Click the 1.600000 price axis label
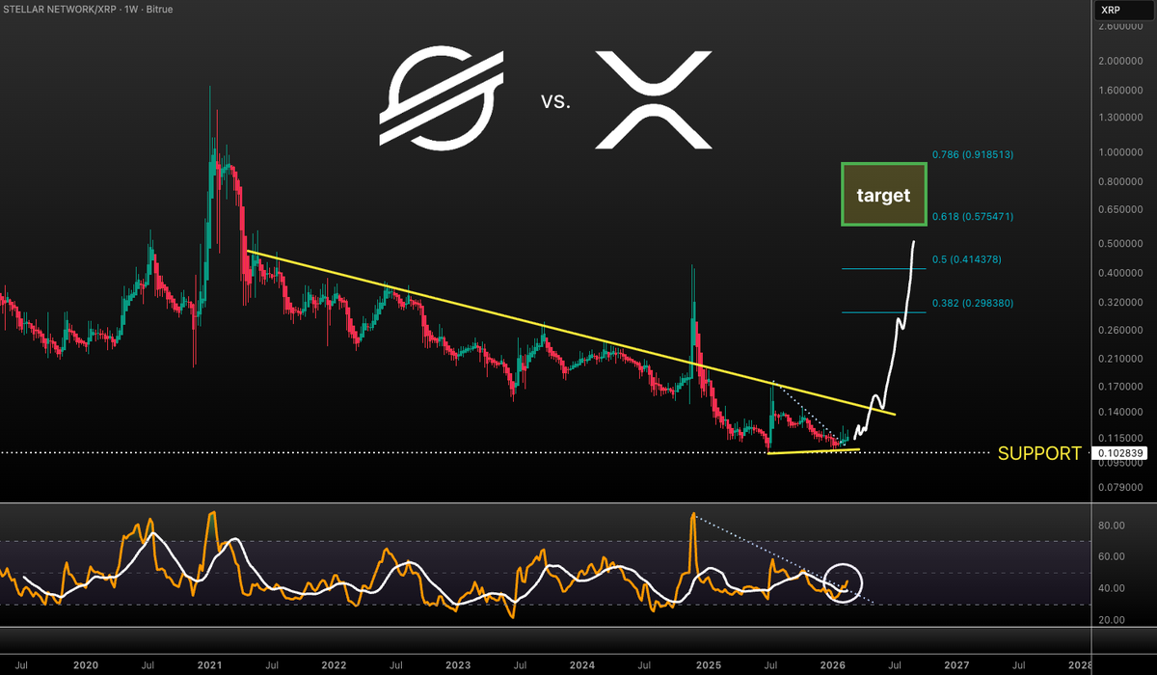Screen dimensions: 1157x675 [1120, 90]
